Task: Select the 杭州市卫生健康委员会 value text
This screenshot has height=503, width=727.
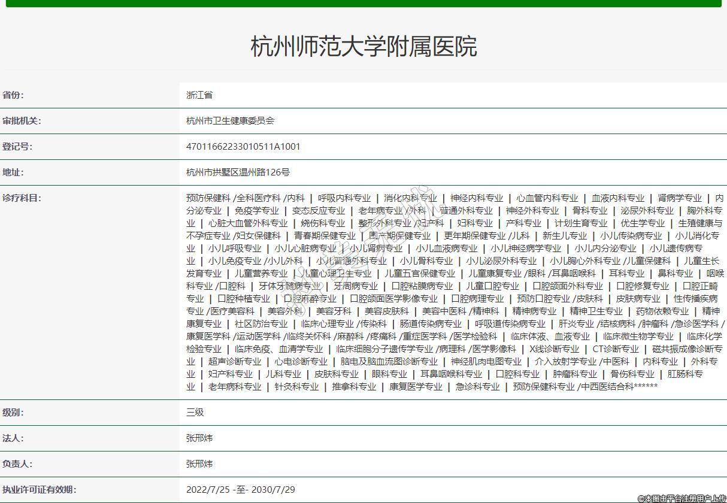Action: 230,120
